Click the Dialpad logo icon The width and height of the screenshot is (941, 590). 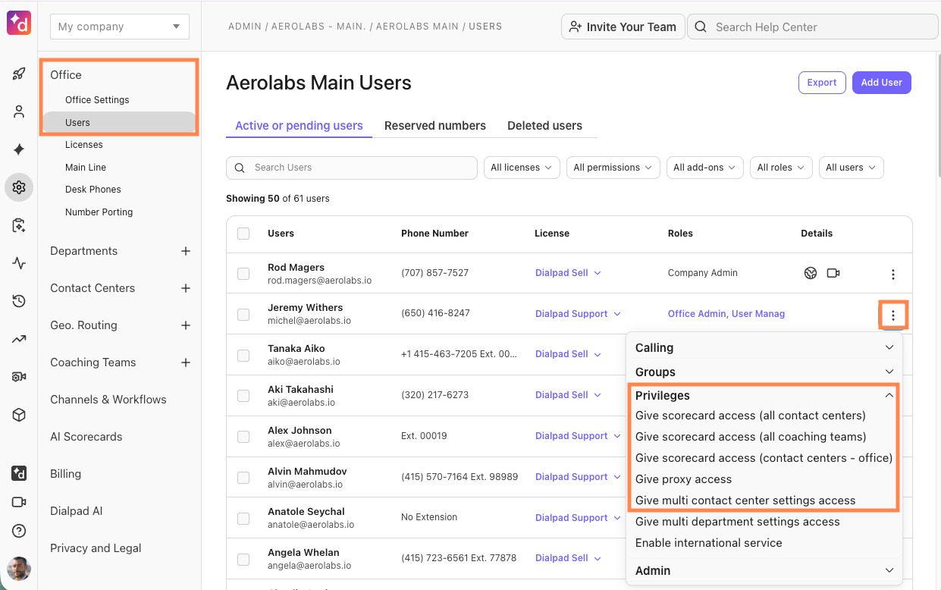click(19, 24)
